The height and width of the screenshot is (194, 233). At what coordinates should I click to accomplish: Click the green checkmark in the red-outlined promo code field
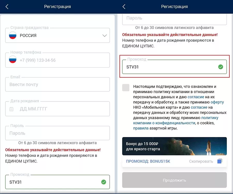pos(220,67)
